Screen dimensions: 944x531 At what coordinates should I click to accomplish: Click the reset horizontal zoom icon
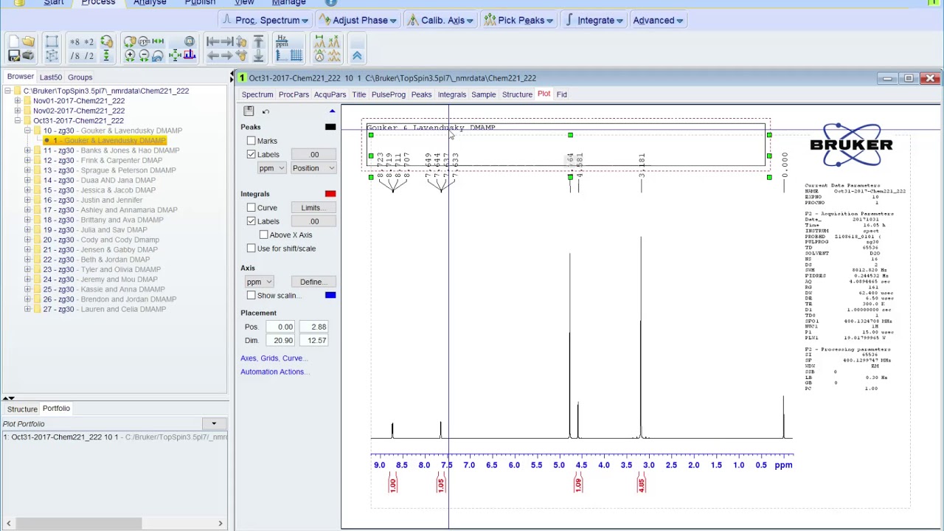click(158, 41)
